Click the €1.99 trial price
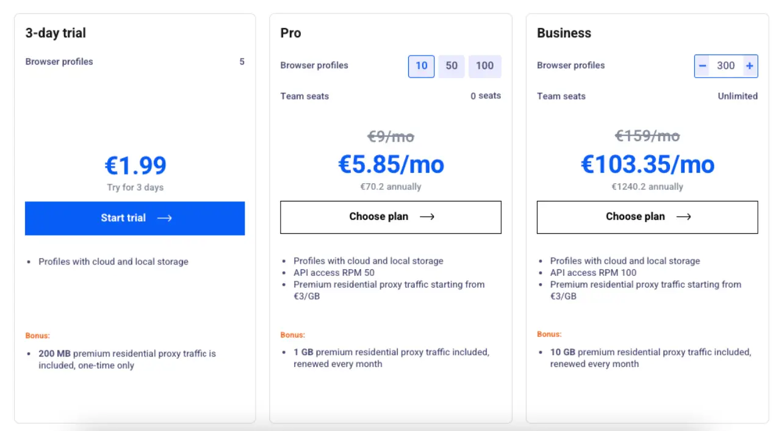The image size is (781, 431). coord(135,165)
